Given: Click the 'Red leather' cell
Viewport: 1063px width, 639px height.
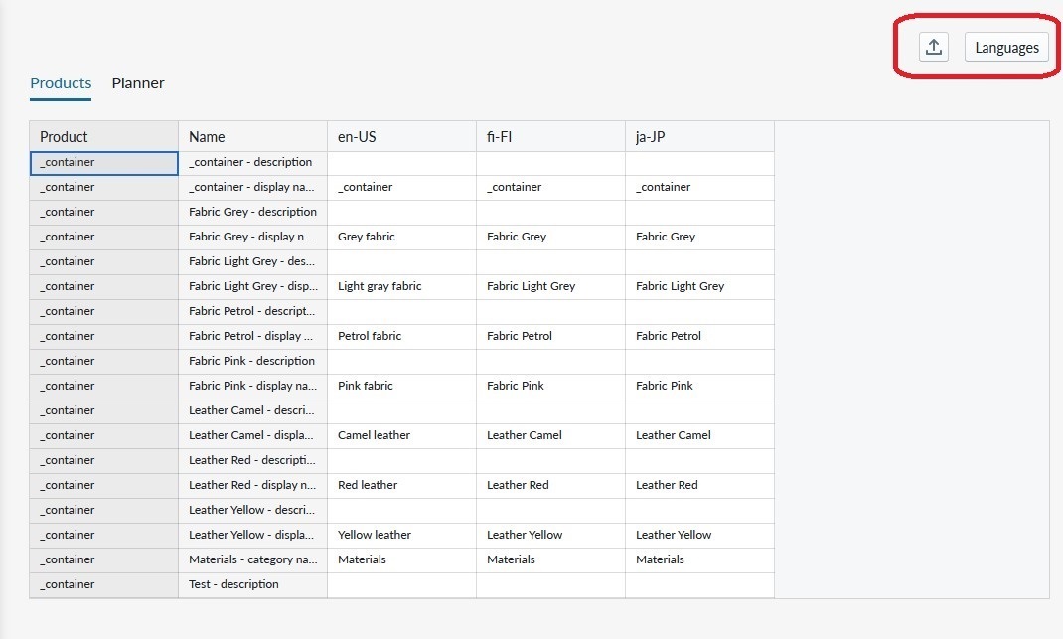Looking at the screenshot, I should (402, 486).
